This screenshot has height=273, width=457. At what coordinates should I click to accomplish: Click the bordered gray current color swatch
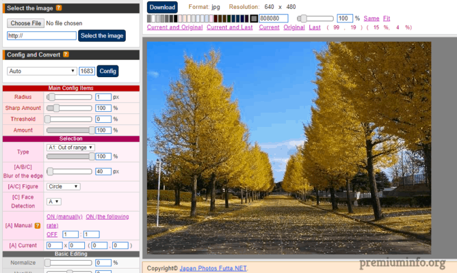point(254,18)
